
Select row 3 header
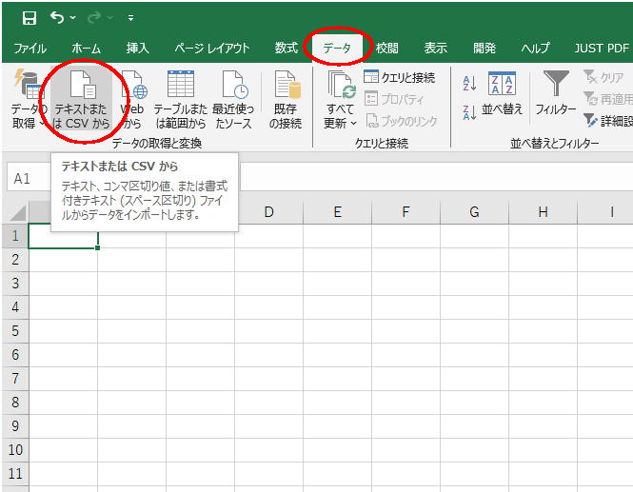(15, 284)
